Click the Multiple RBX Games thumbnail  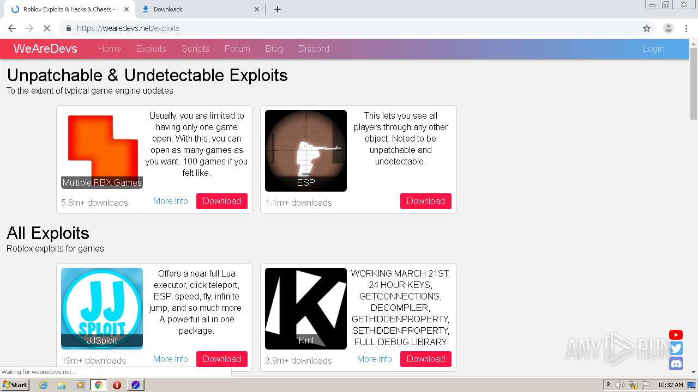102,149
